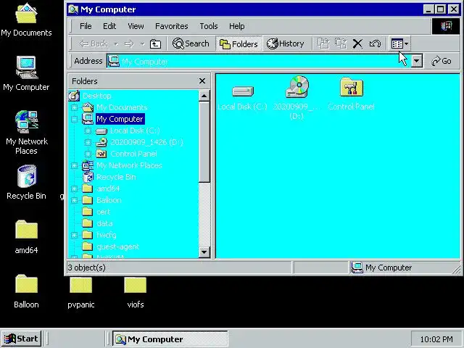
Task: Expand My Documents tree node
Action: coord(74,107)
